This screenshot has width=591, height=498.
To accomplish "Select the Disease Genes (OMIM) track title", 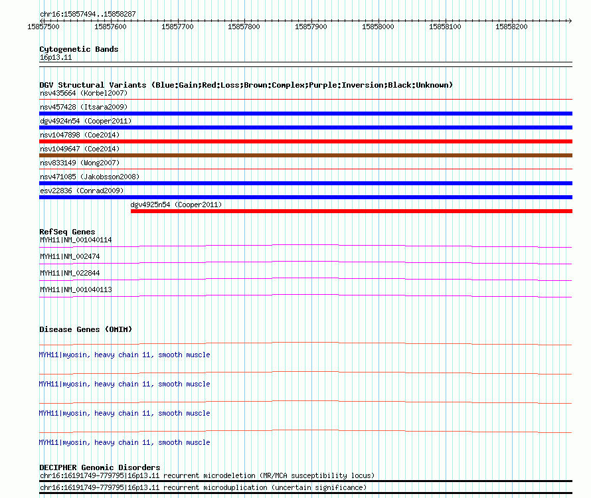I will click(86, 329).
